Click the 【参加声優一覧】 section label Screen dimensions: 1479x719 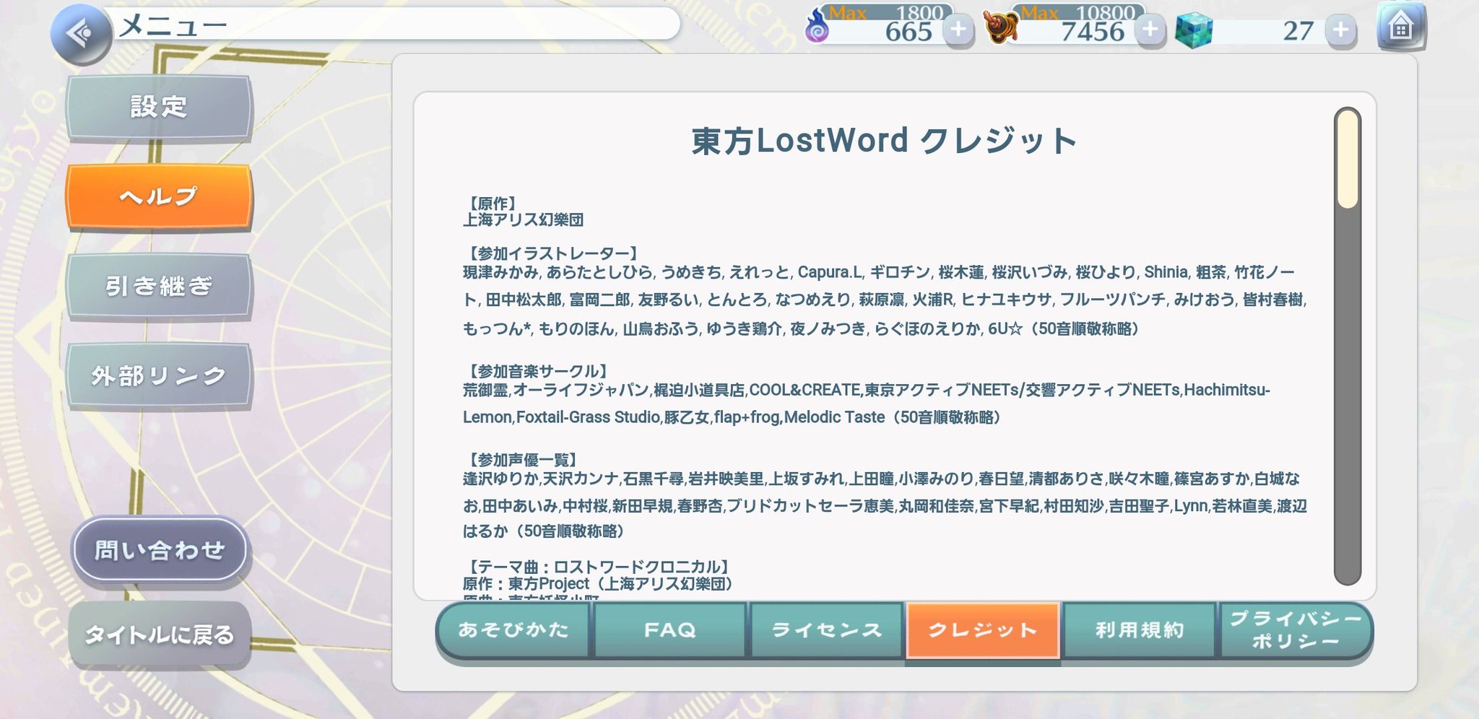[522, 460]
